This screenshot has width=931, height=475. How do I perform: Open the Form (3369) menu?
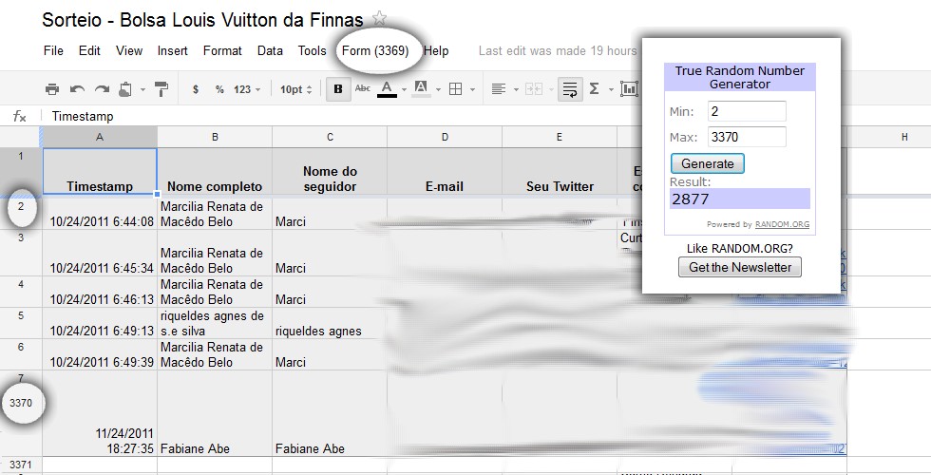click(x=375, y=51)
